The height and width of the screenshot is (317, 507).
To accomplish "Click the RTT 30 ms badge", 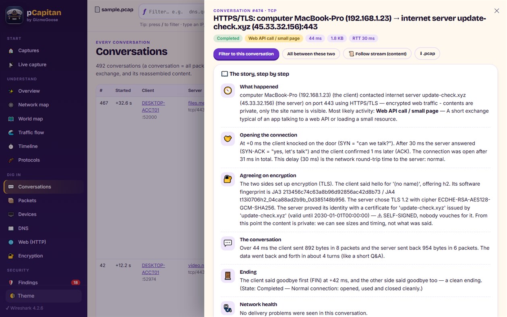I will 364,39.
